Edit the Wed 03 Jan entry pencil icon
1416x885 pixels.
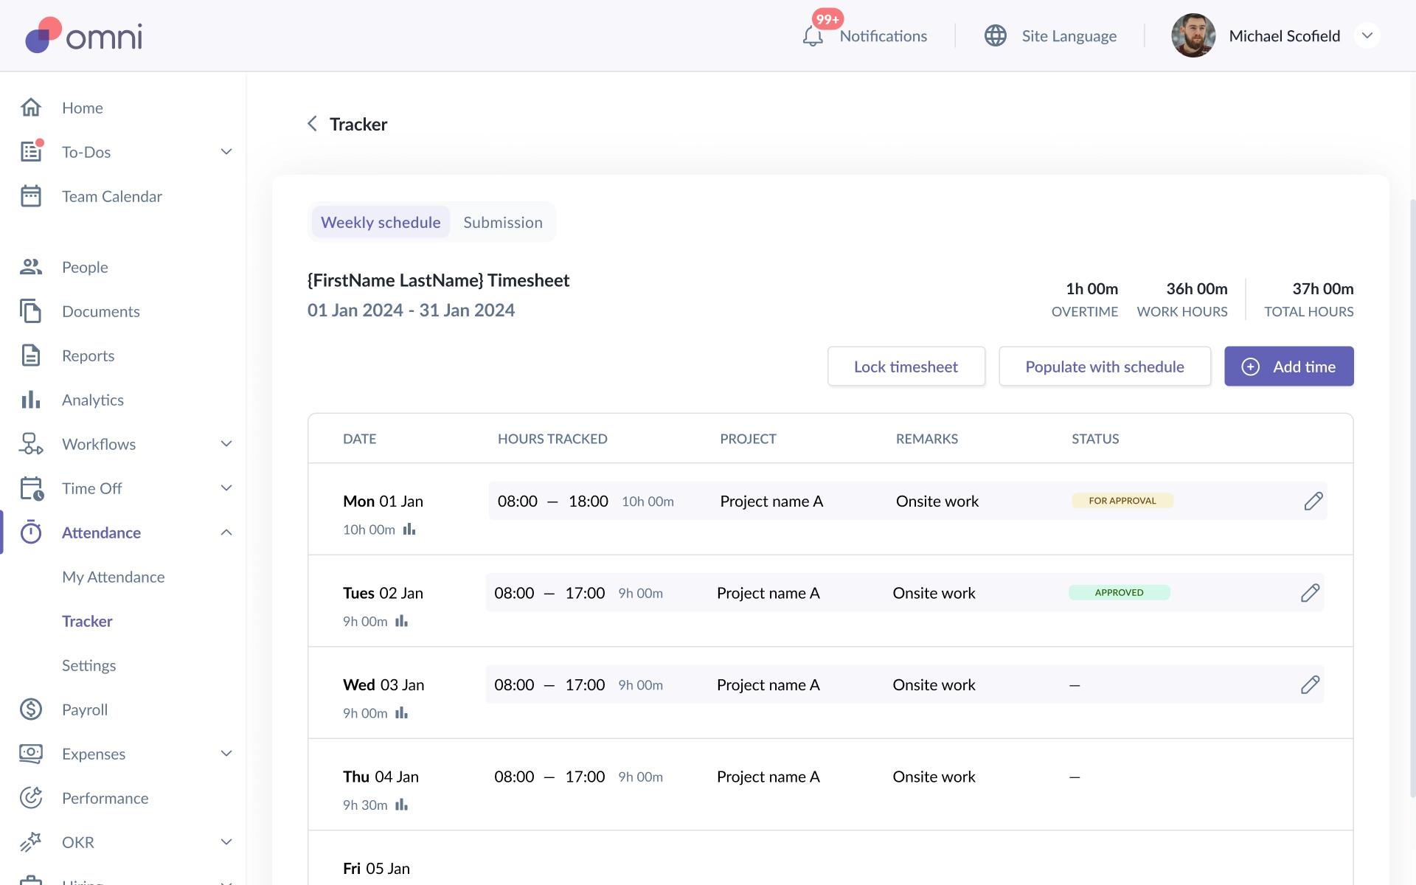point(1310,685)
